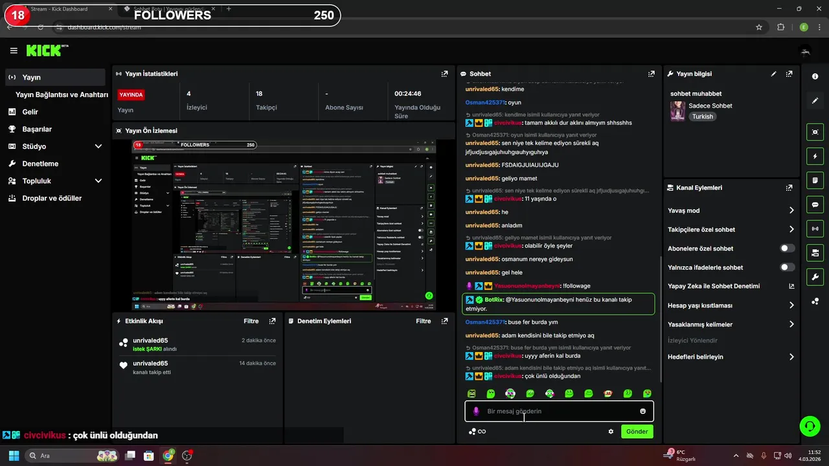Click BotRix username in chat

(x=494, y=300)
